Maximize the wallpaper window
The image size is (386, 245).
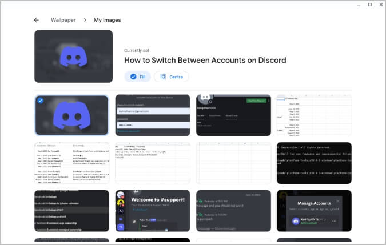370,5
